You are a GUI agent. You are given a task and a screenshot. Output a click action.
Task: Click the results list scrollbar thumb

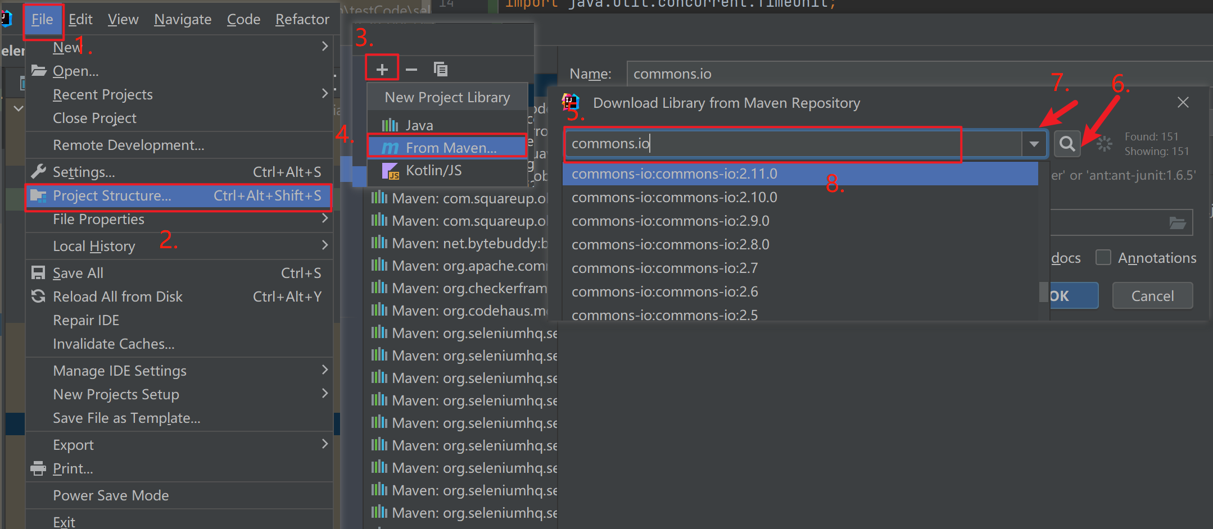[1043, 291]
